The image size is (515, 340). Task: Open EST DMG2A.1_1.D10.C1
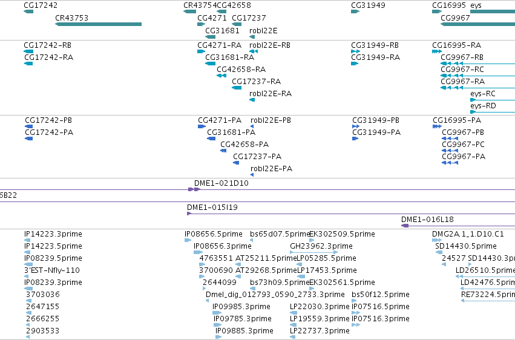468,234
